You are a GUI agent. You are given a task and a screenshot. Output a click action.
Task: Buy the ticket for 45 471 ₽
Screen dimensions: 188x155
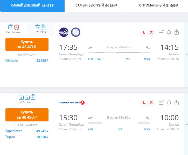pyautogui.click(x=27, y=44)
